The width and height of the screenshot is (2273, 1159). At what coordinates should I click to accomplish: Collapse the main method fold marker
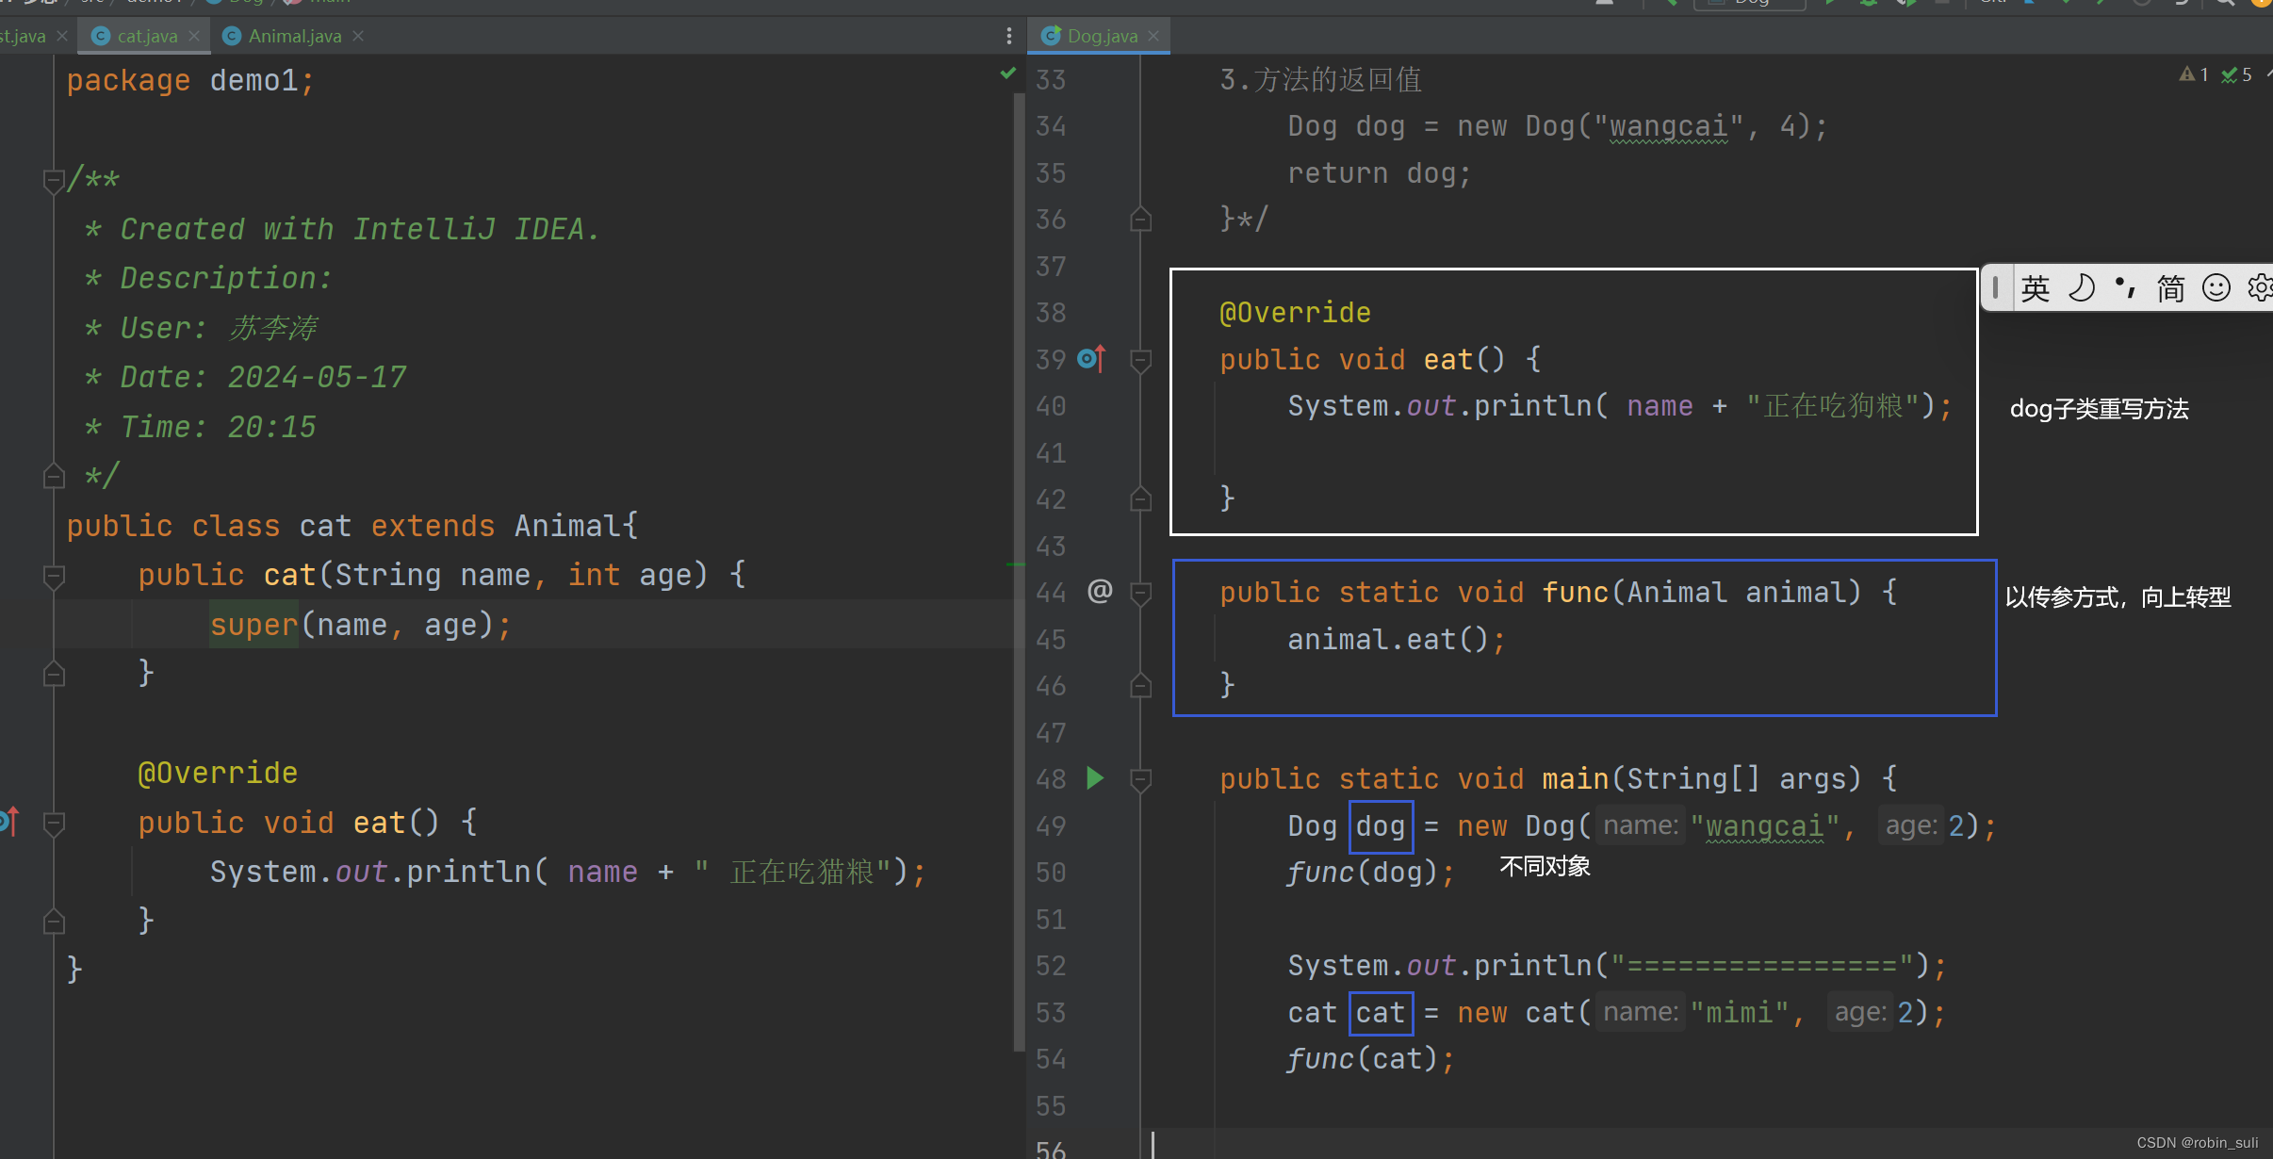(x=1140, y=779)
